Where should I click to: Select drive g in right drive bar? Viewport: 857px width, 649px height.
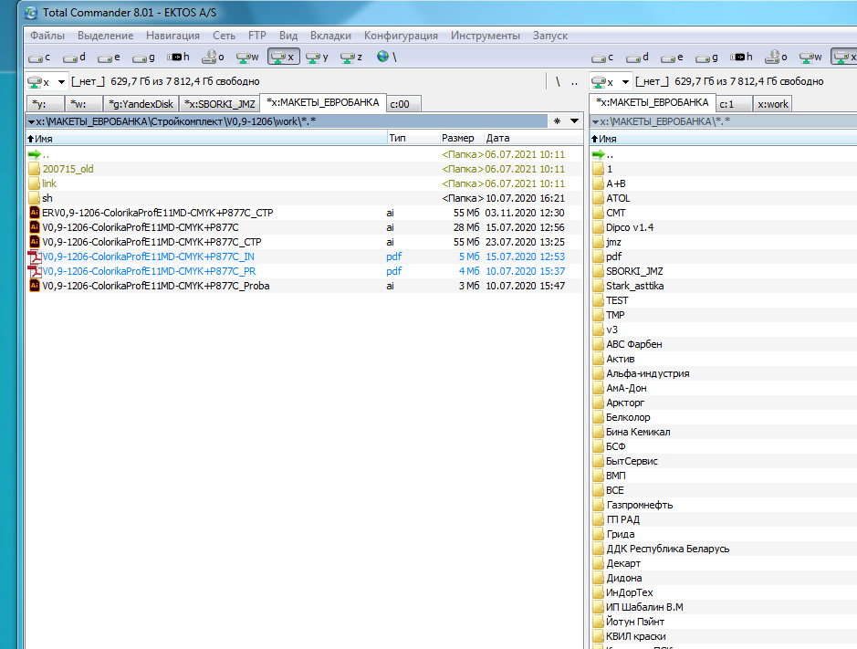[707, 57]
